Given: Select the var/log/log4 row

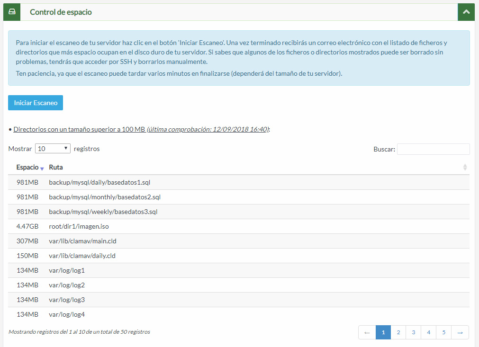Looking at the screenshot, I should [x=67, y=314].
